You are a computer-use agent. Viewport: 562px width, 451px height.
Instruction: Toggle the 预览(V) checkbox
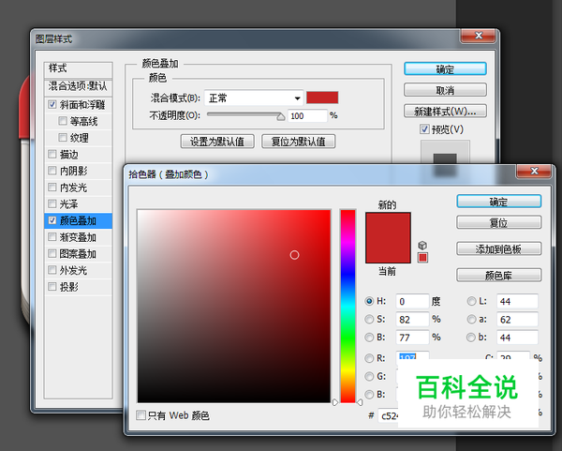click(424, 129)
